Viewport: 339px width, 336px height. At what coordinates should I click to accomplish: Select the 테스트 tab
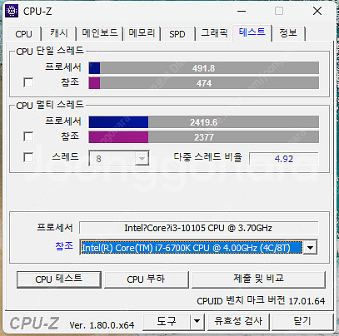[252, 32]
